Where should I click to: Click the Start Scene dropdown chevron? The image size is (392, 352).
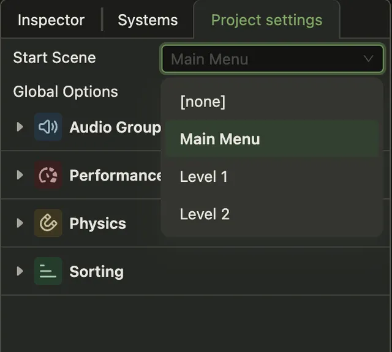[368, 59]
